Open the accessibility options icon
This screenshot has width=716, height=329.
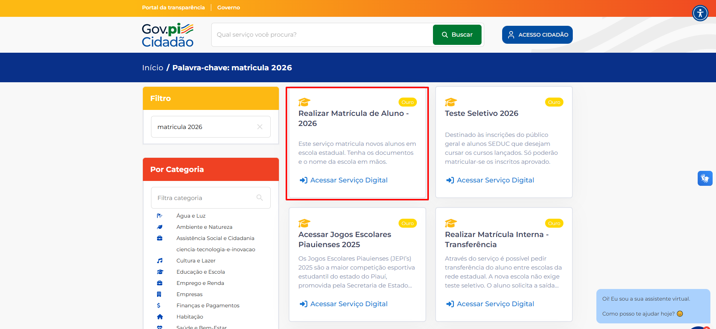tap(700, 13)
